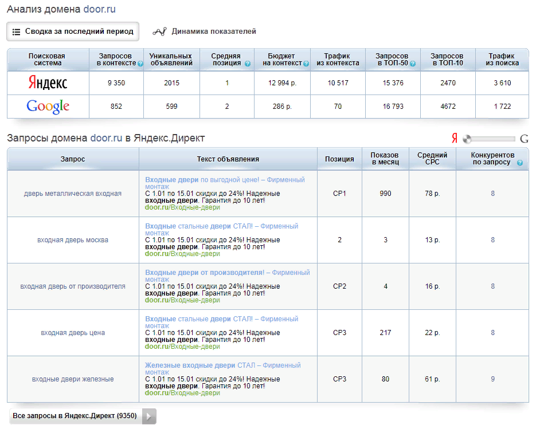
Task: Click Yandex context traffic value 10 517
Action: 338,83
